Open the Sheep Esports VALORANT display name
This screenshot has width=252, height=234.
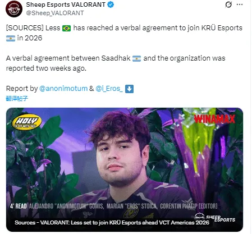tap(66, 4)
